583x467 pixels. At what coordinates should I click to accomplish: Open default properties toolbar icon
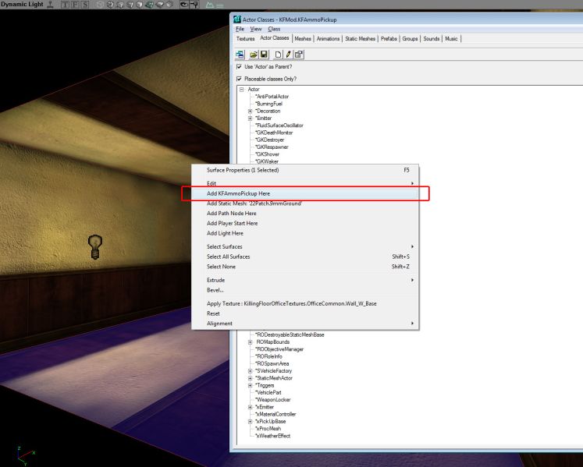[299, 55]
